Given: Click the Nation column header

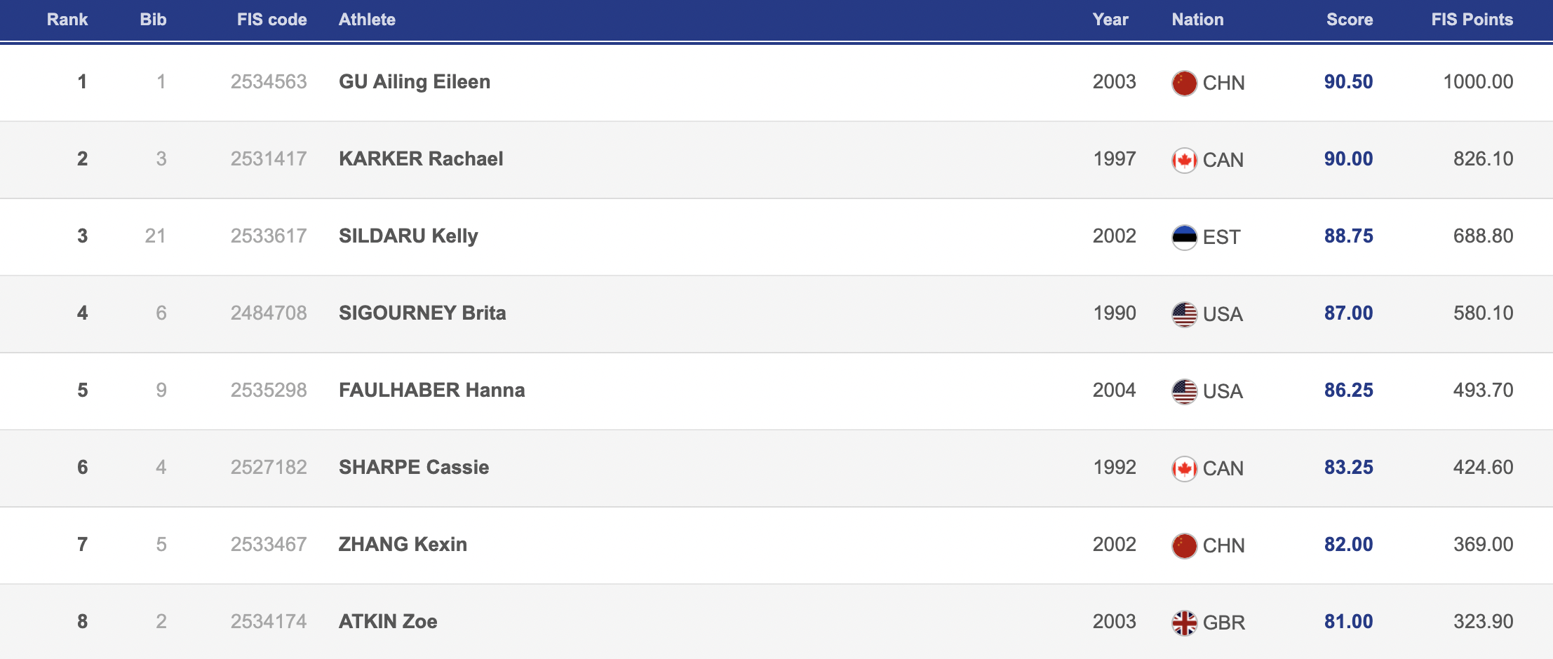Looking at the screenshot, I should (1197, 20).
